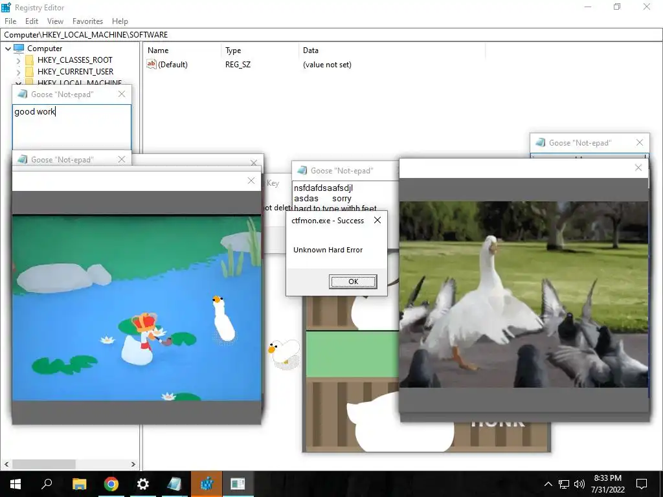This screenshot has width=663, height=497.
Task: Open the Action Center notifications icon
Action: pyautogui.click(x=642, y=484)
